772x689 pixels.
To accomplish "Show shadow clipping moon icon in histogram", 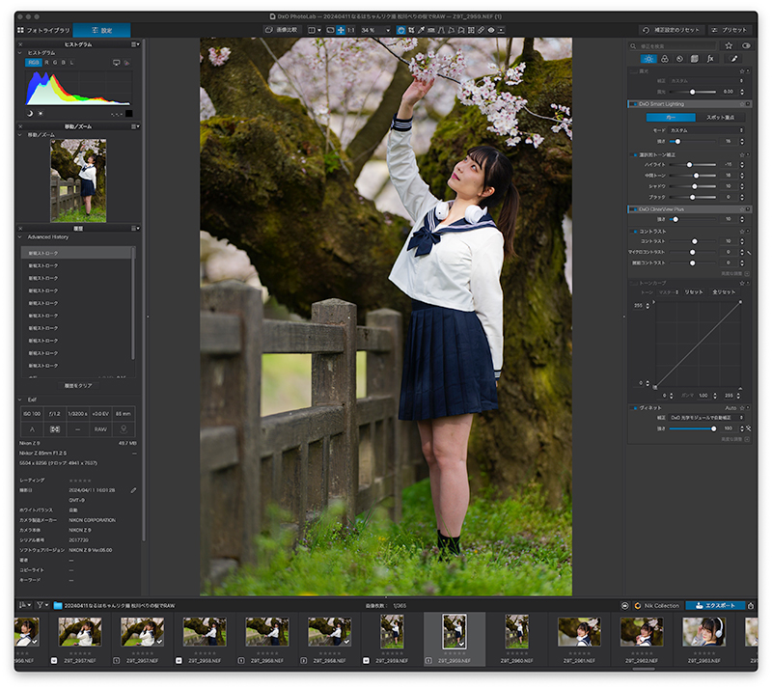I will 30,113.
